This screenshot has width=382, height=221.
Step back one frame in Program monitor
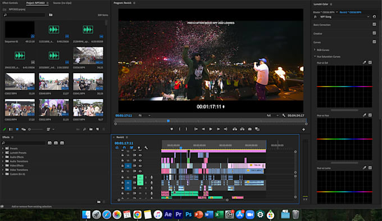pyautogui.click(x=203, y=129)
